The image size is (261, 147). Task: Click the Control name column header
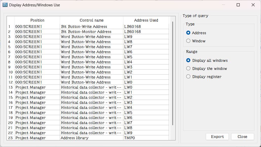point(91,20)
